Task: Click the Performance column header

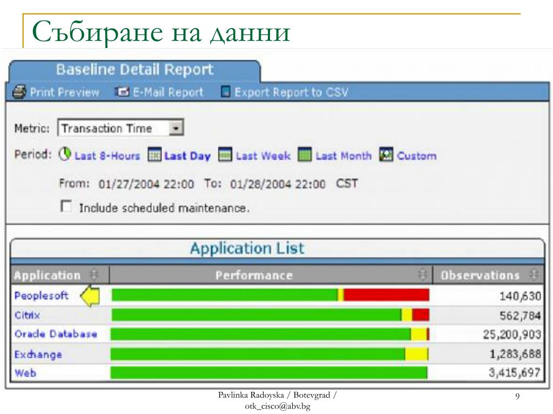Action: [271, 275]
